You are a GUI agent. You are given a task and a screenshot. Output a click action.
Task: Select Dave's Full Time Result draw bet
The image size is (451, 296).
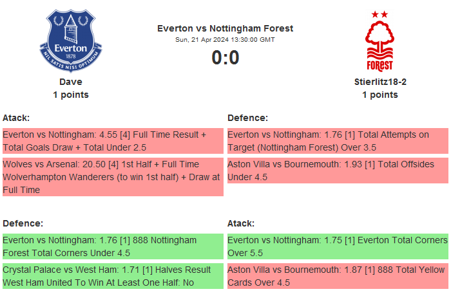tap(112, 141)
